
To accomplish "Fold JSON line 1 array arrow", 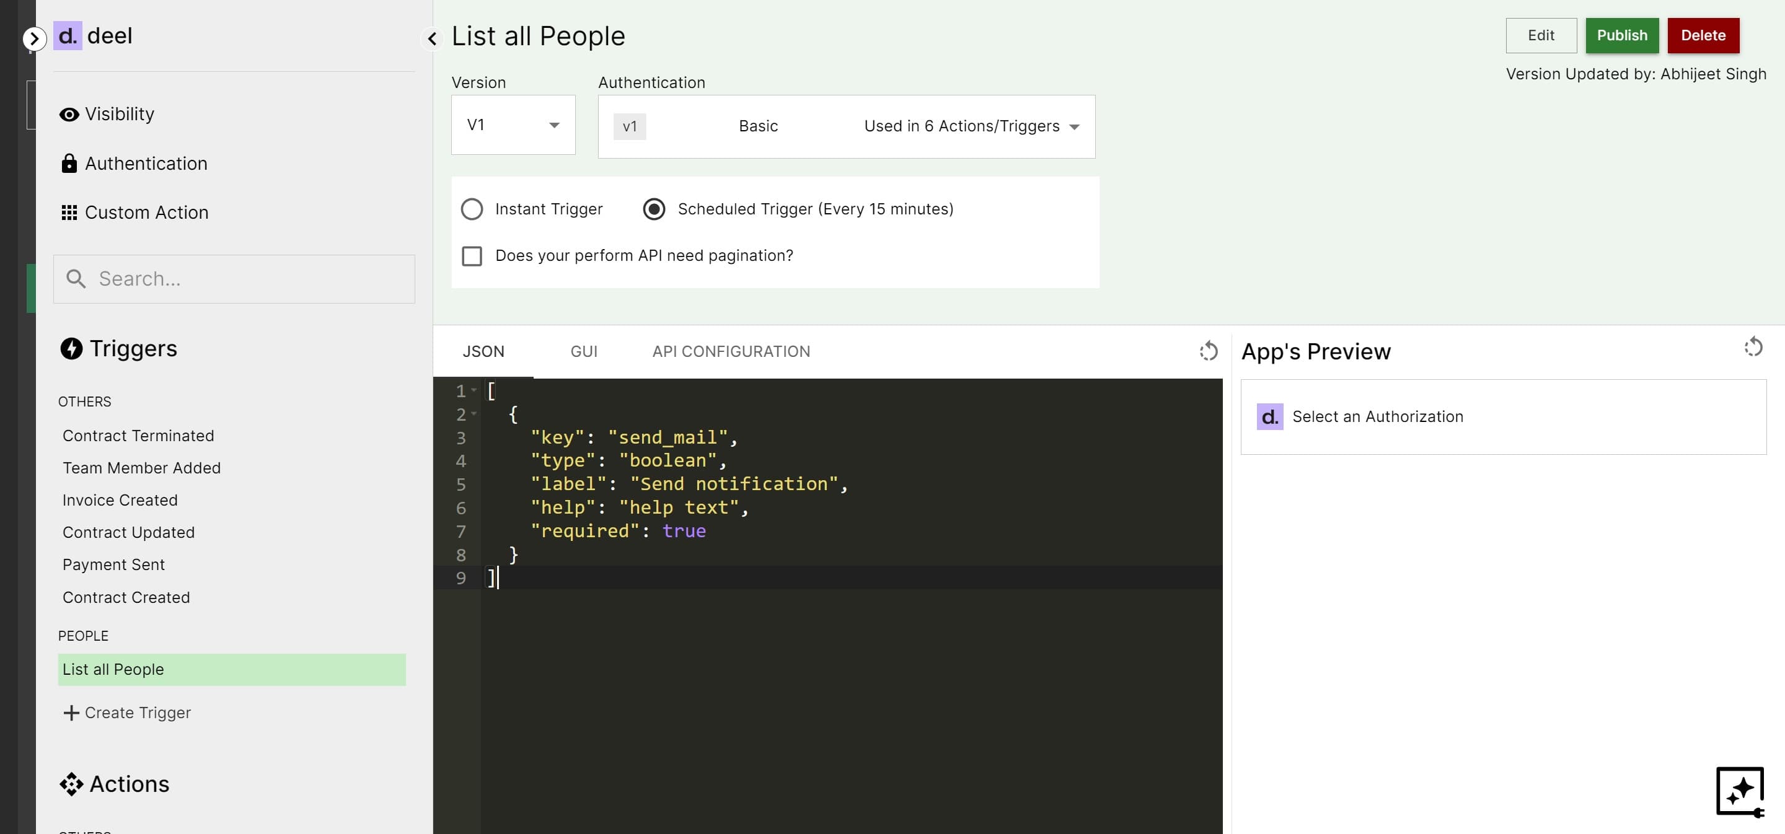I will point(474,391).
